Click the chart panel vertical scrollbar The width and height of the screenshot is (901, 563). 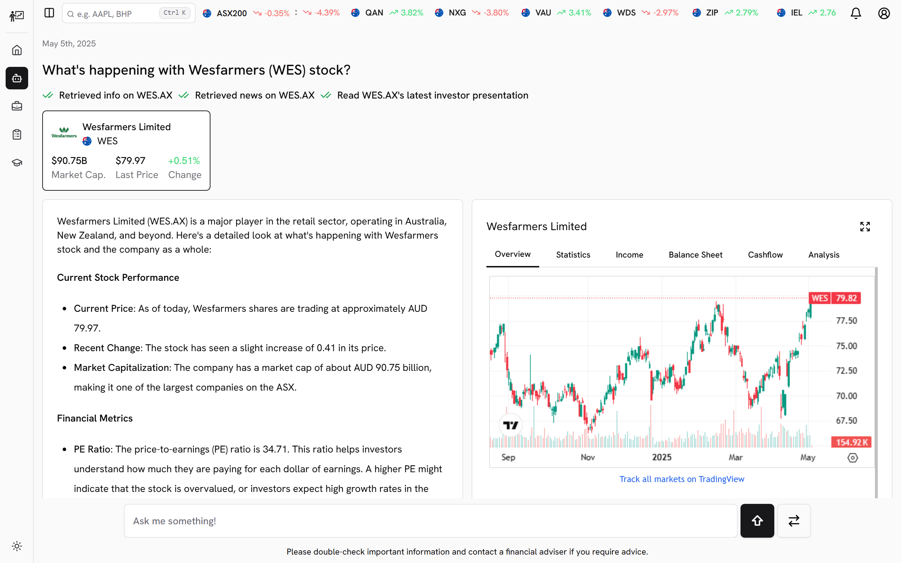pyautogui.click(x=876, y=382)
